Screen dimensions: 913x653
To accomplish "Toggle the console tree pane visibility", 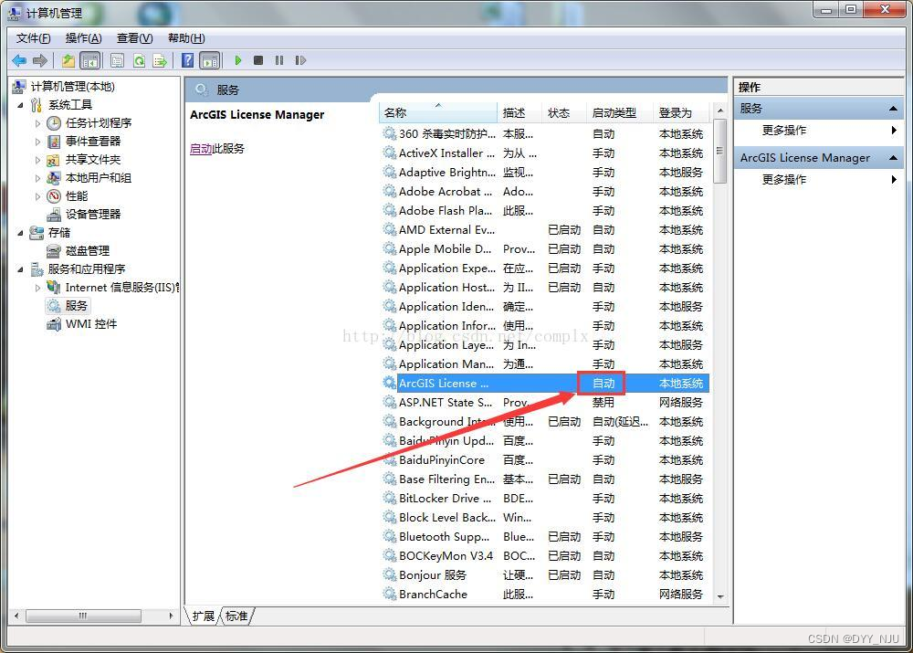I will point(89,60).
